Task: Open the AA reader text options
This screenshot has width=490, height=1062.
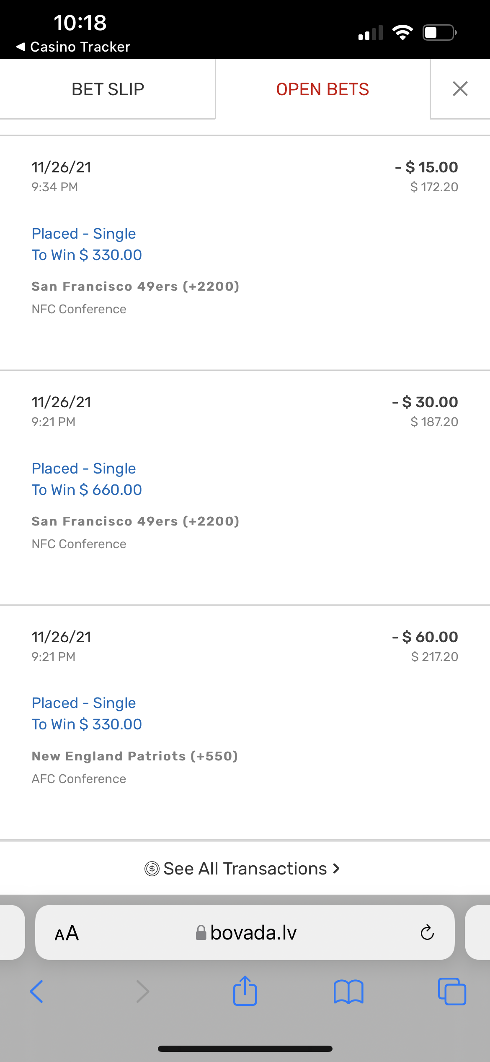Action: 67,933
